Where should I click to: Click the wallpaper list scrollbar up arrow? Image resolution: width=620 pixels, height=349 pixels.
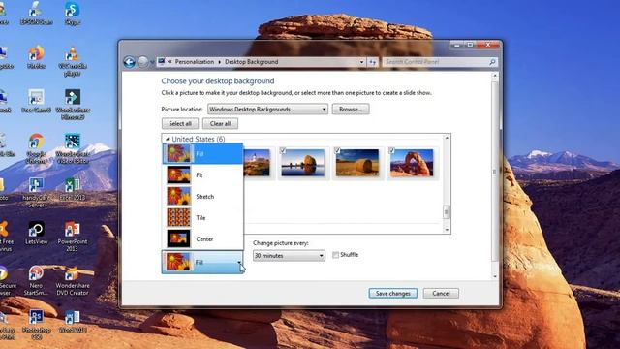point(447,138)
